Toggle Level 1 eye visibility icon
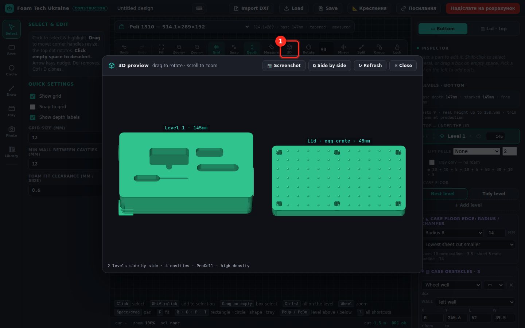This screenshot has width=525, height=328. 479,136
